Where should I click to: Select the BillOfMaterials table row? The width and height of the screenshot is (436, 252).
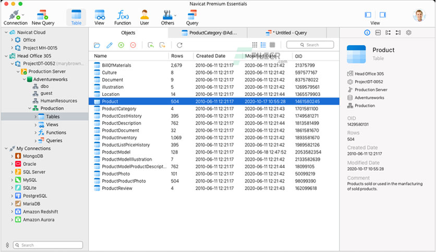point(214,65)
